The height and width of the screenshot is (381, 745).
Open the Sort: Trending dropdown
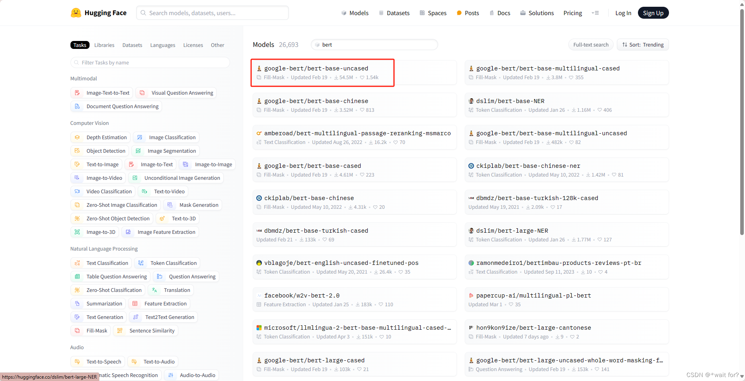click(x=643, y=45)
